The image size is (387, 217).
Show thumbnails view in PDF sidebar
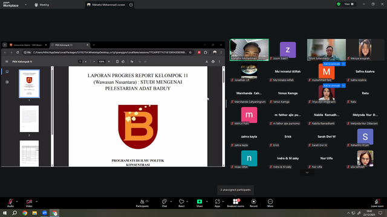(7, 72)
